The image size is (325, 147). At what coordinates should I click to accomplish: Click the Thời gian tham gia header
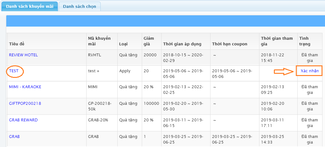277,41
